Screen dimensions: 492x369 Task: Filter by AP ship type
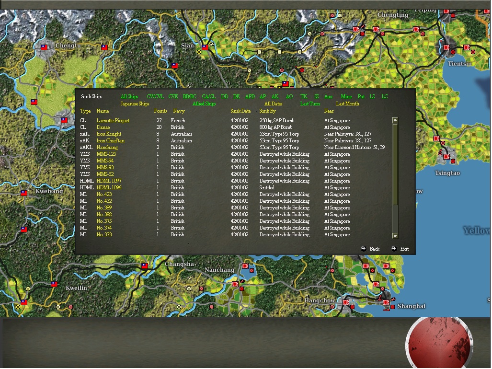pos(263,97)
